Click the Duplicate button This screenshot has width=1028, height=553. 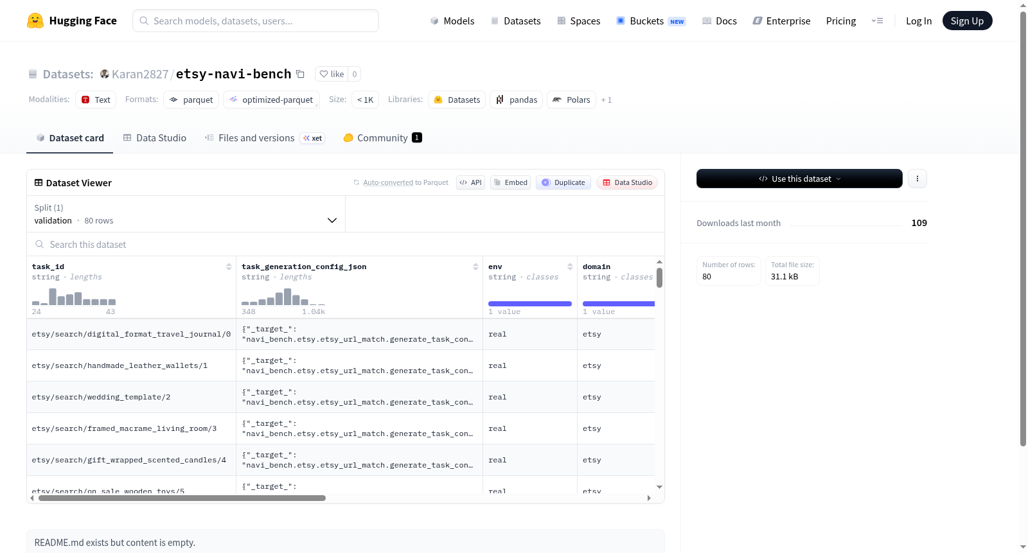(x=563, y=182)
